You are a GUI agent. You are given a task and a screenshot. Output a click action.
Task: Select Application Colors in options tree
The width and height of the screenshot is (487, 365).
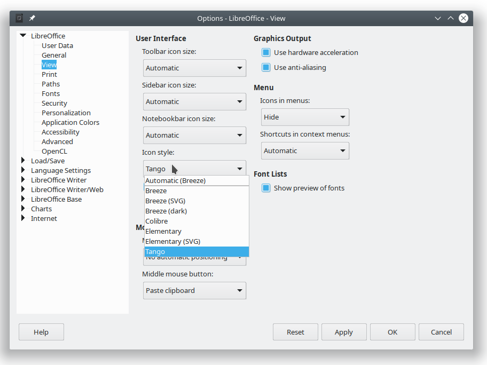70,123
